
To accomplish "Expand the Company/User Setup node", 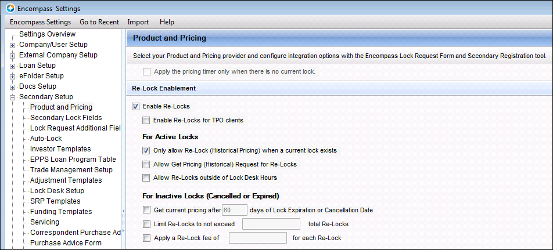I will (12, 45).
